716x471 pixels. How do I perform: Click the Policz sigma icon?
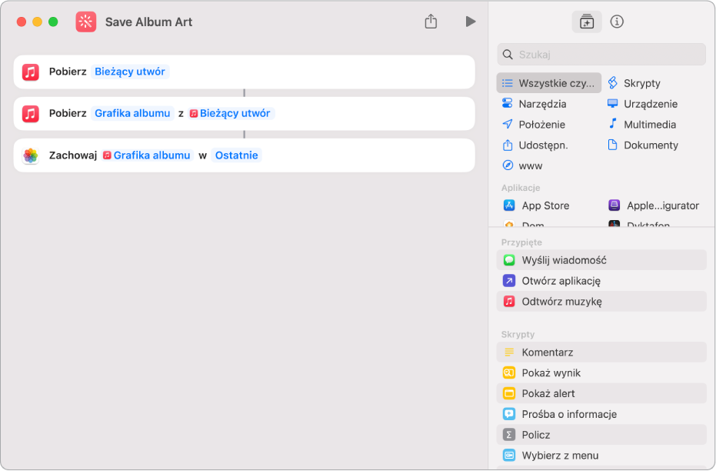point(509,435)
